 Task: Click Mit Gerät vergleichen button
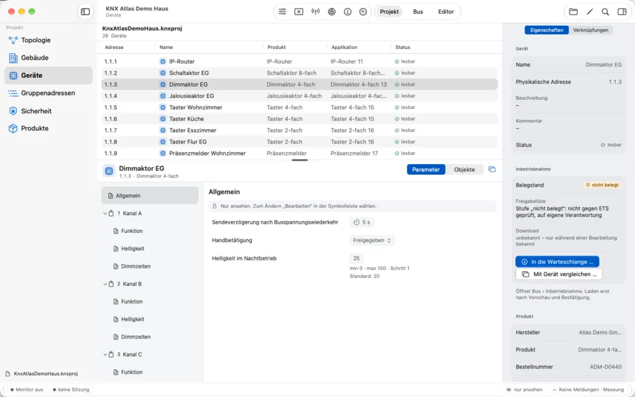point(559,274)
